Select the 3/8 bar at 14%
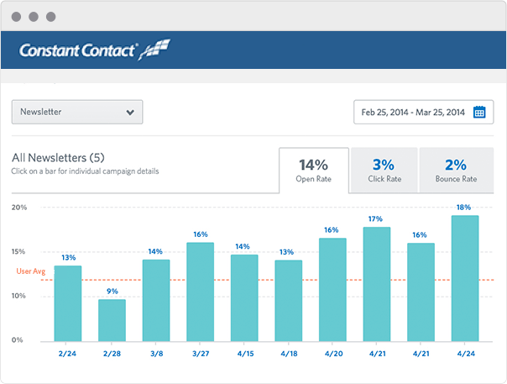This screenshot has height=384, width=507. 156,301
